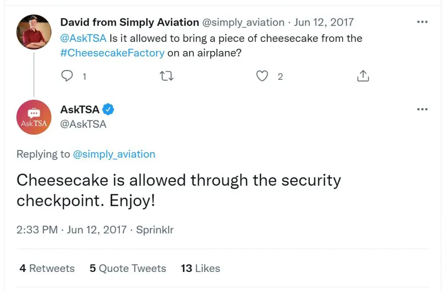Like David's cheesecake tweet via heart icon

pos(262,76)
